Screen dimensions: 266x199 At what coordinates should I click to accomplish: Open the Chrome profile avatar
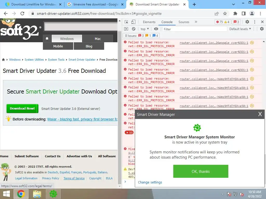252,13
